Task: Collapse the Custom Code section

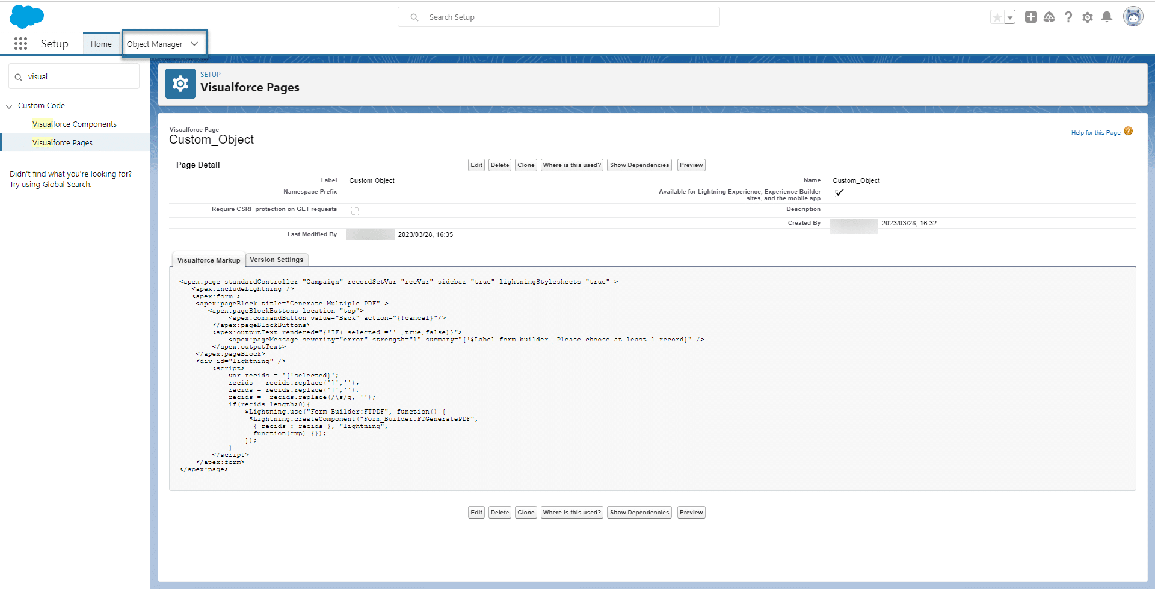Action: [x=8, y=105]
